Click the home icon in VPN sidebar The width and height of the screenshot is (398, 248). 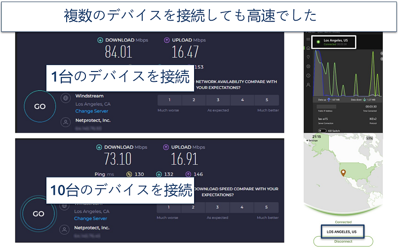tap(308, 48)
